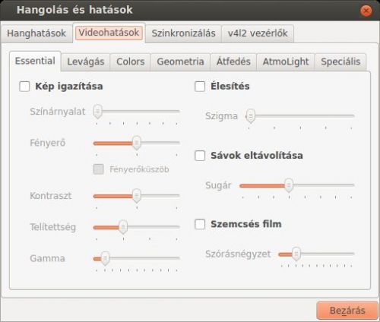Open the AtmoLight sub-tab
The image size is (380, 322).
coord(286,62)
